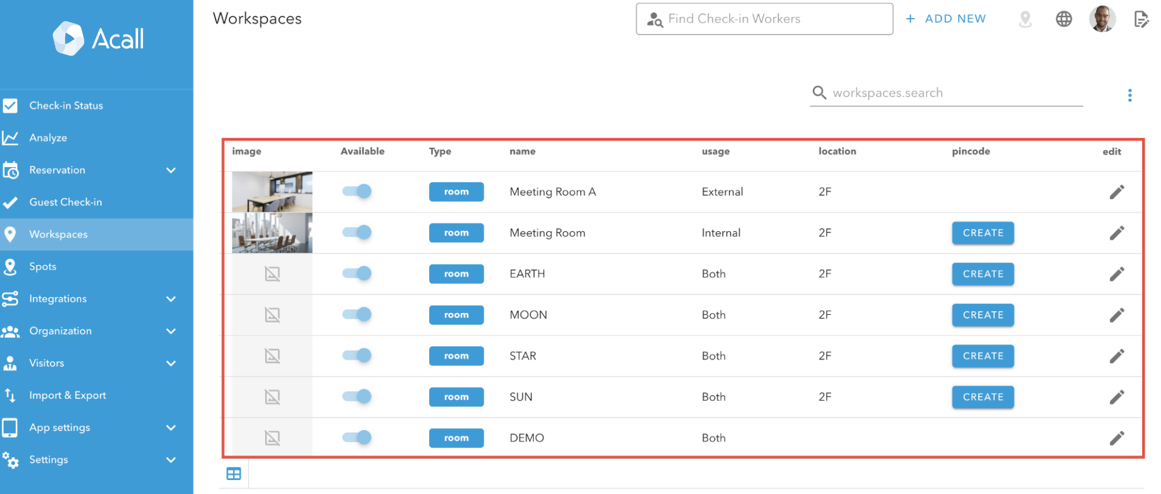This screenshot has height=494, width=1161.
Task: Toggle availability for MOON room
Action: click(x=357, y=315)
